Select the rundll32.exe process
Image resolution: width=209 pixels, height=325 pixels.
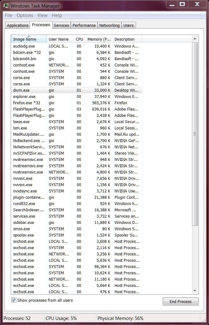tap(76, 203)
